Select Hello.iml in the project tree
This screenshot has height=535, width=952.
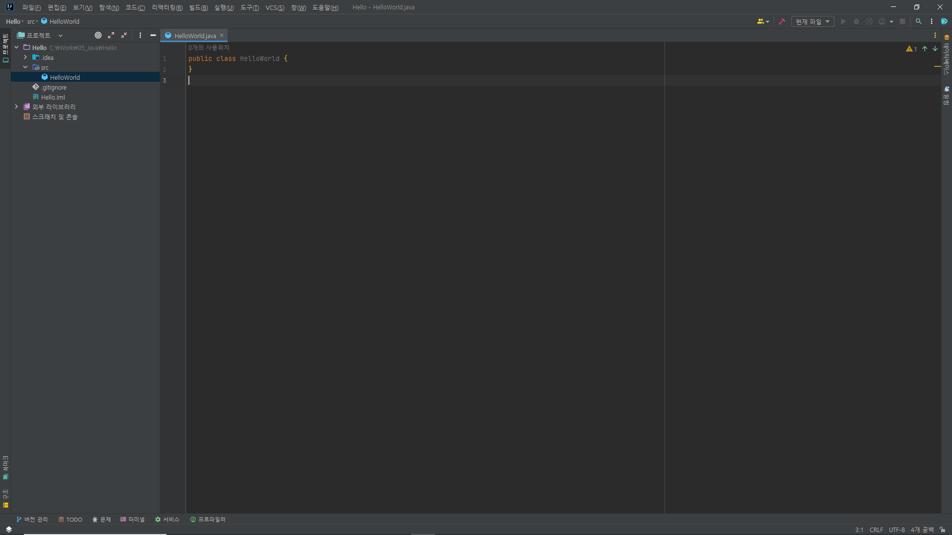pyautogui.click(x=53, y=98)
